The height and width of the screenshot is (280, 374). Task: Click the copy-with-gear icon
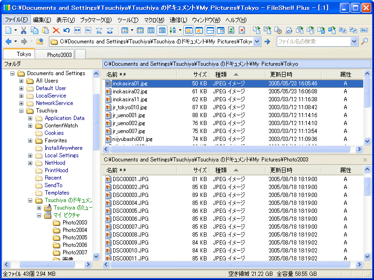click(x=278, y=30)
